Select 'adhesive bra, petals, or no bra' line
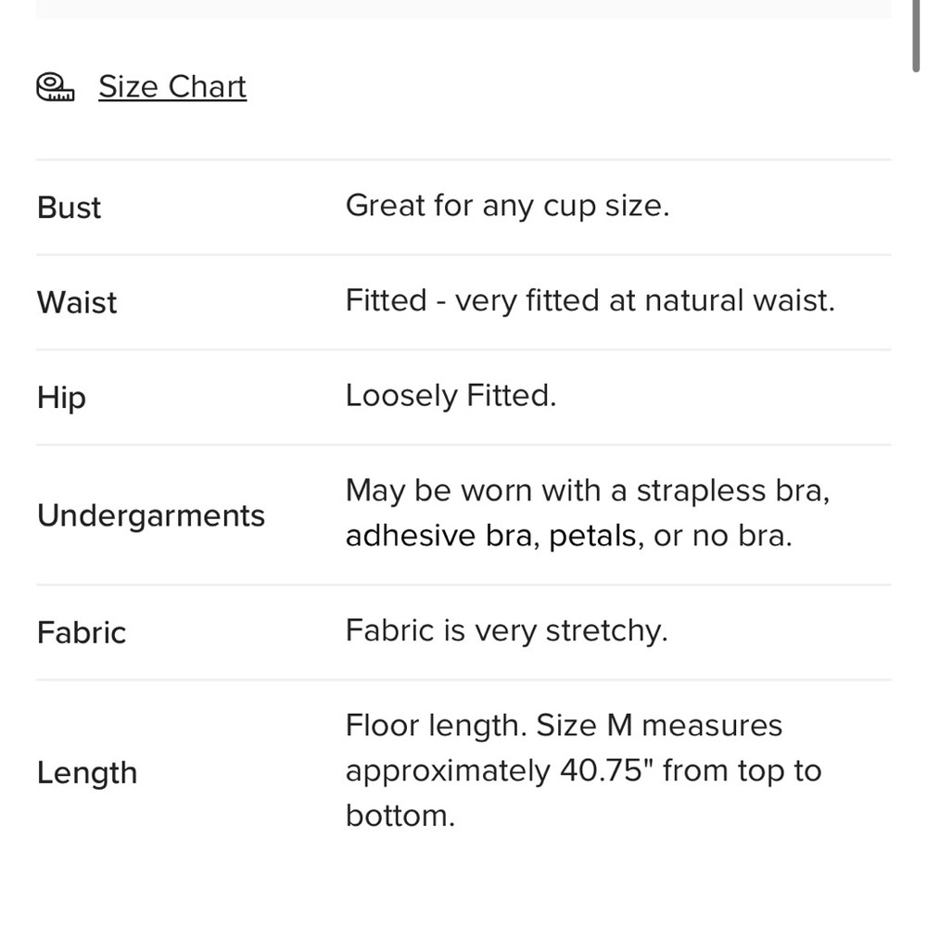Viewport: 927px width, 927px height. [x=569, y=536]
